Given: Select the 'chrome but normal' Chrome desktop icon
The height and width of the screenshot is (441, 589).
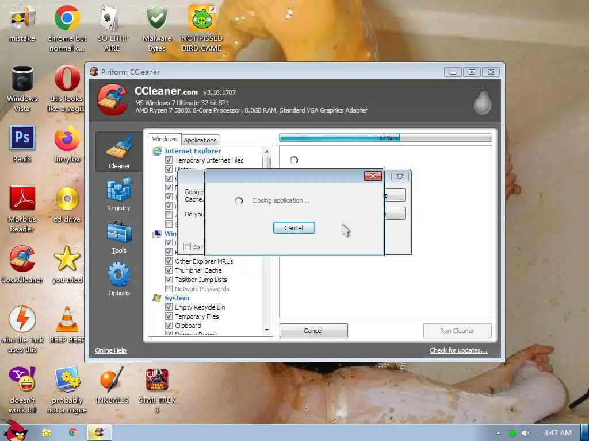Looking at the screenshot, I should point(67,28).
